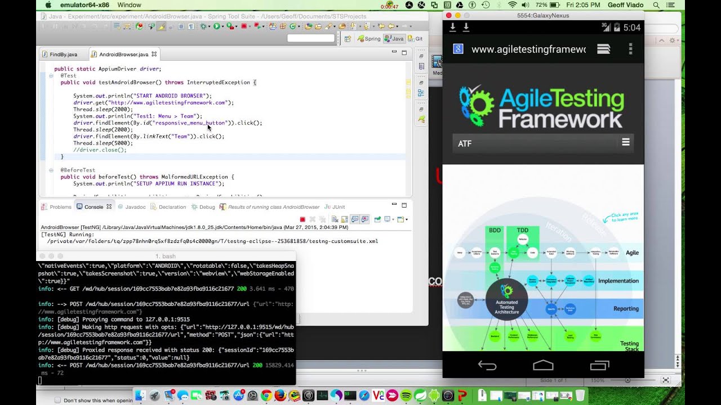The height and width of the screenshot is (405, 721).
Task: Toggle the Mark Occurrences highlighter icon
Action: [162, 26]
